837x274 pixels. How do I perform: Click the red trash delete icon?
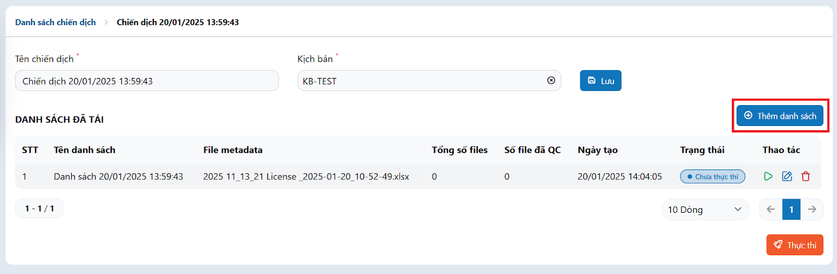(x=806, y=176)
